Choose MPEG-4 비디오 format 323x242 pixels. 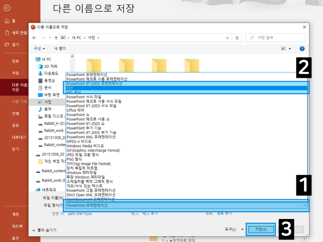(79, 142)
